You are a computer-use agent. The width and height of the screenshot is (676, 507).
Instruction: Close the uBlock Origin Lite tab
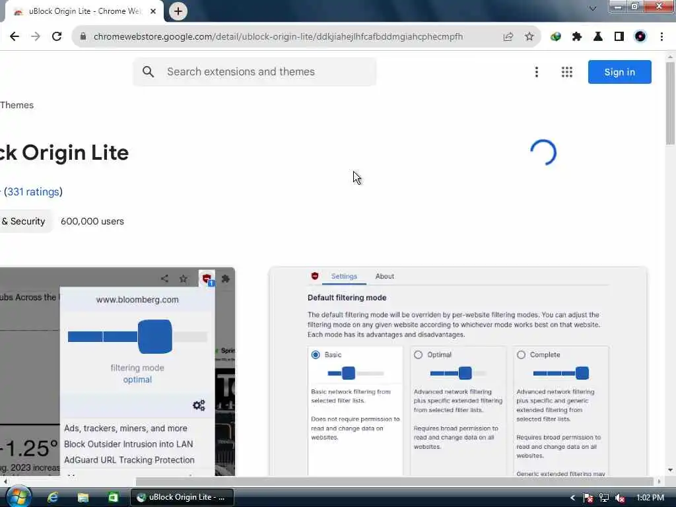pyautogui.click(x=153, y=11)
